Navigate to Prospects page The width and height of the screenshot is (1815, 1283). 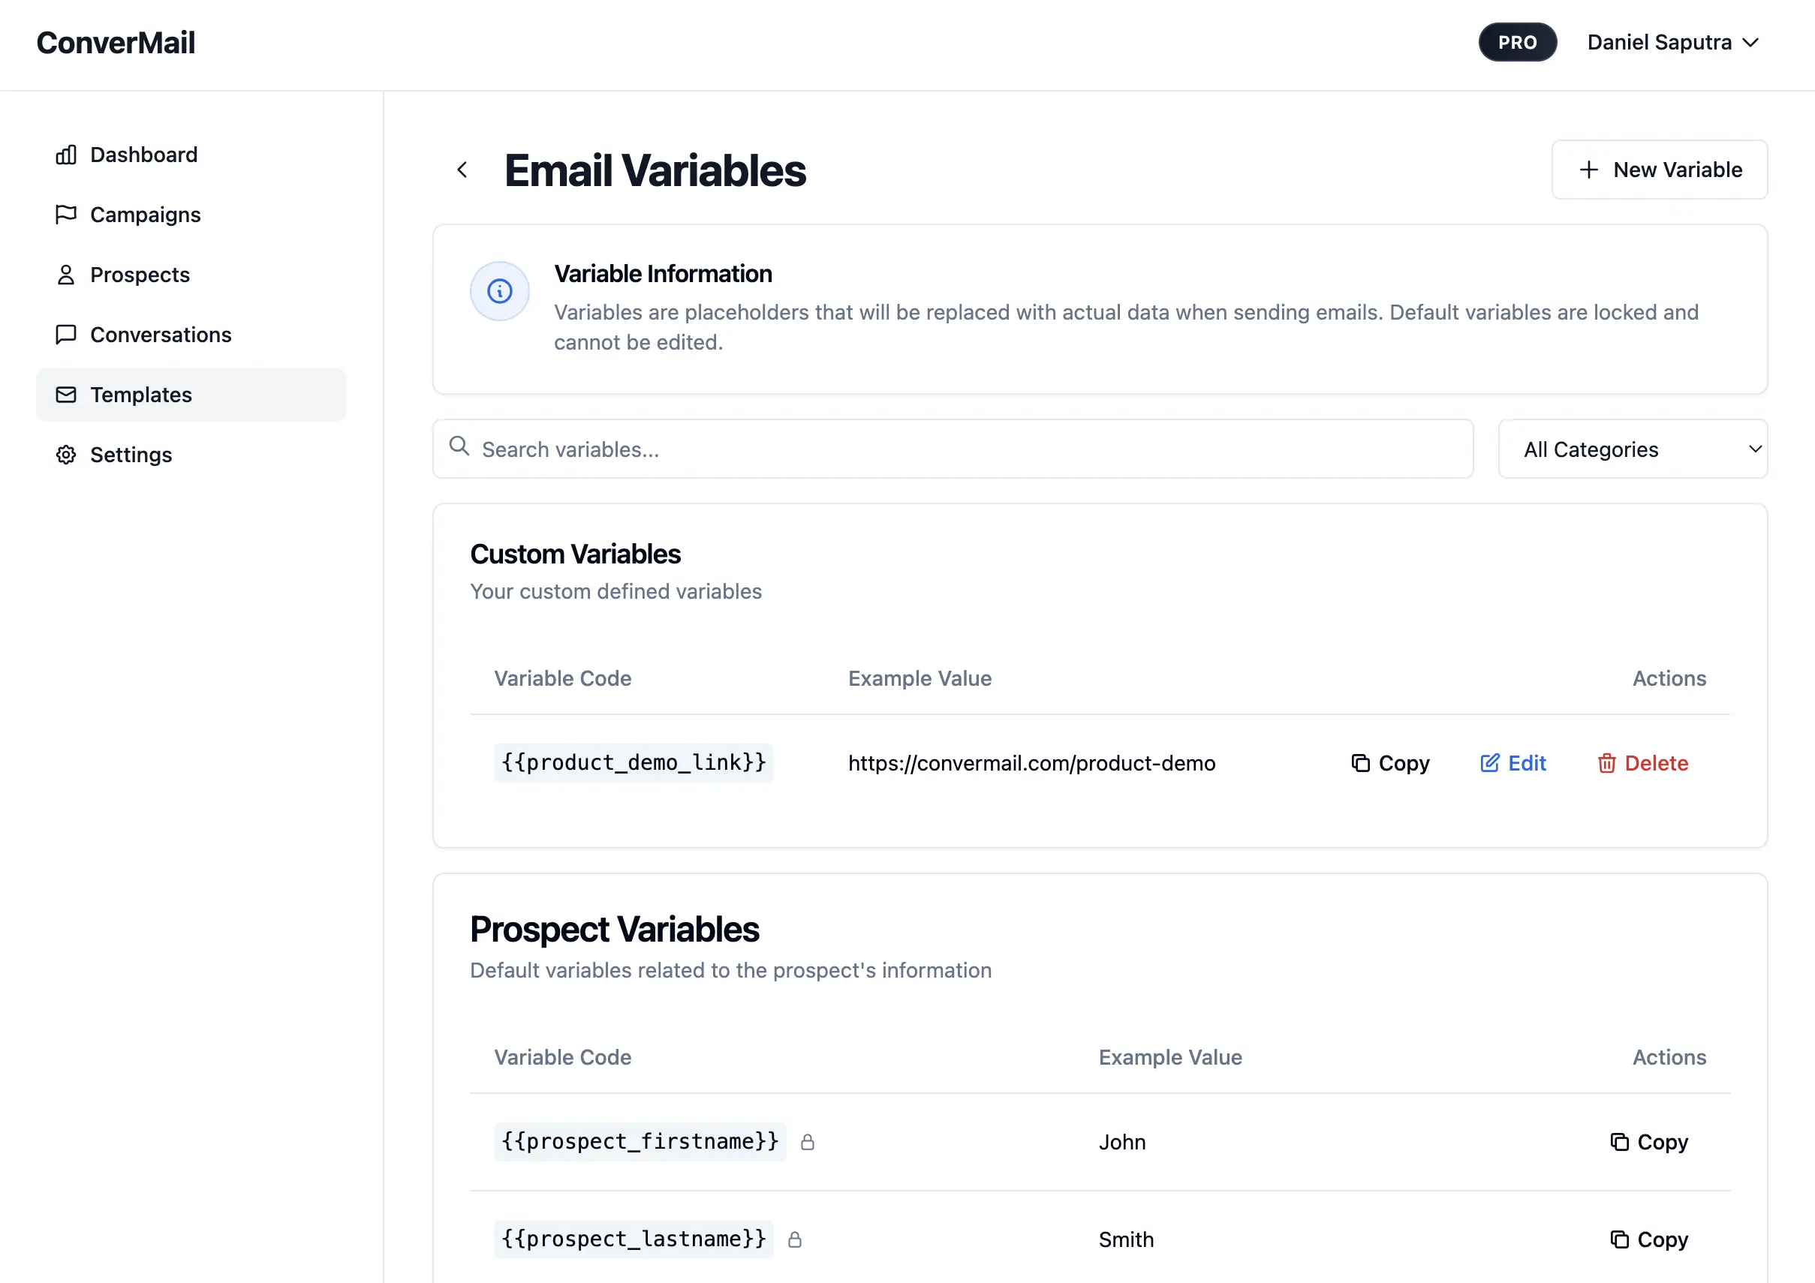point(139,275)
